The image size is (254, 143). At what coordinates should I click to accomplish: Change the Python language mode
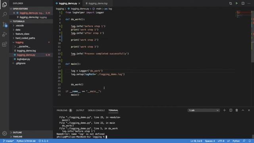point(236,141)
